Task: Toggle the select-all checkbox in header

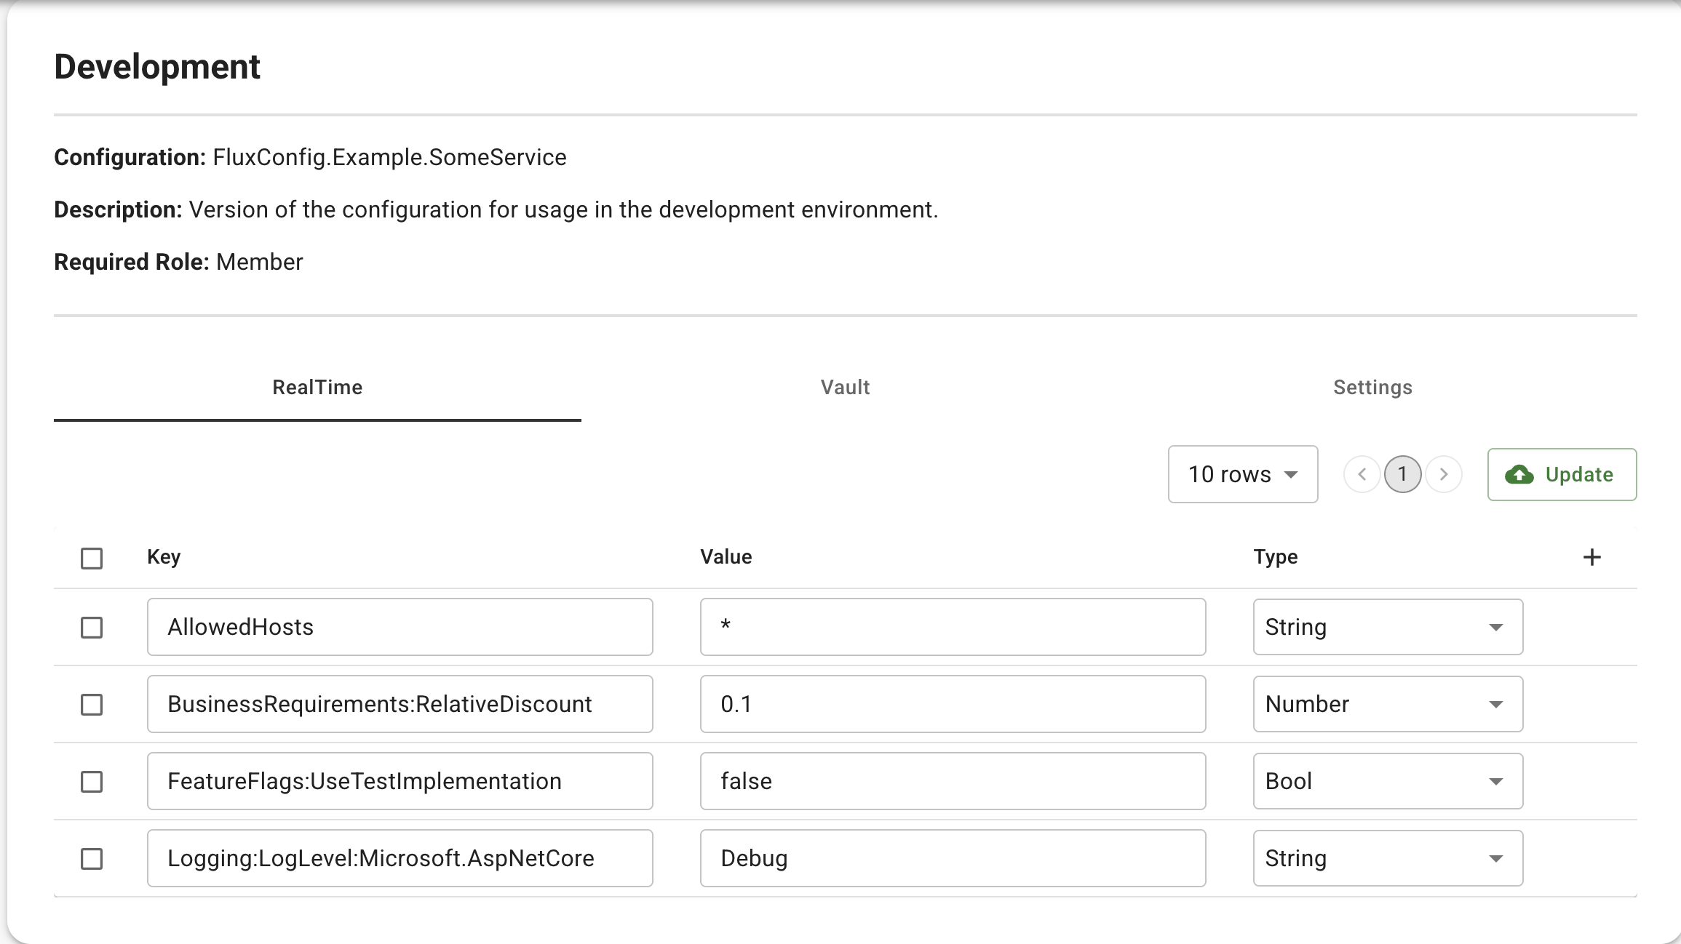Action: coord(92,559)
